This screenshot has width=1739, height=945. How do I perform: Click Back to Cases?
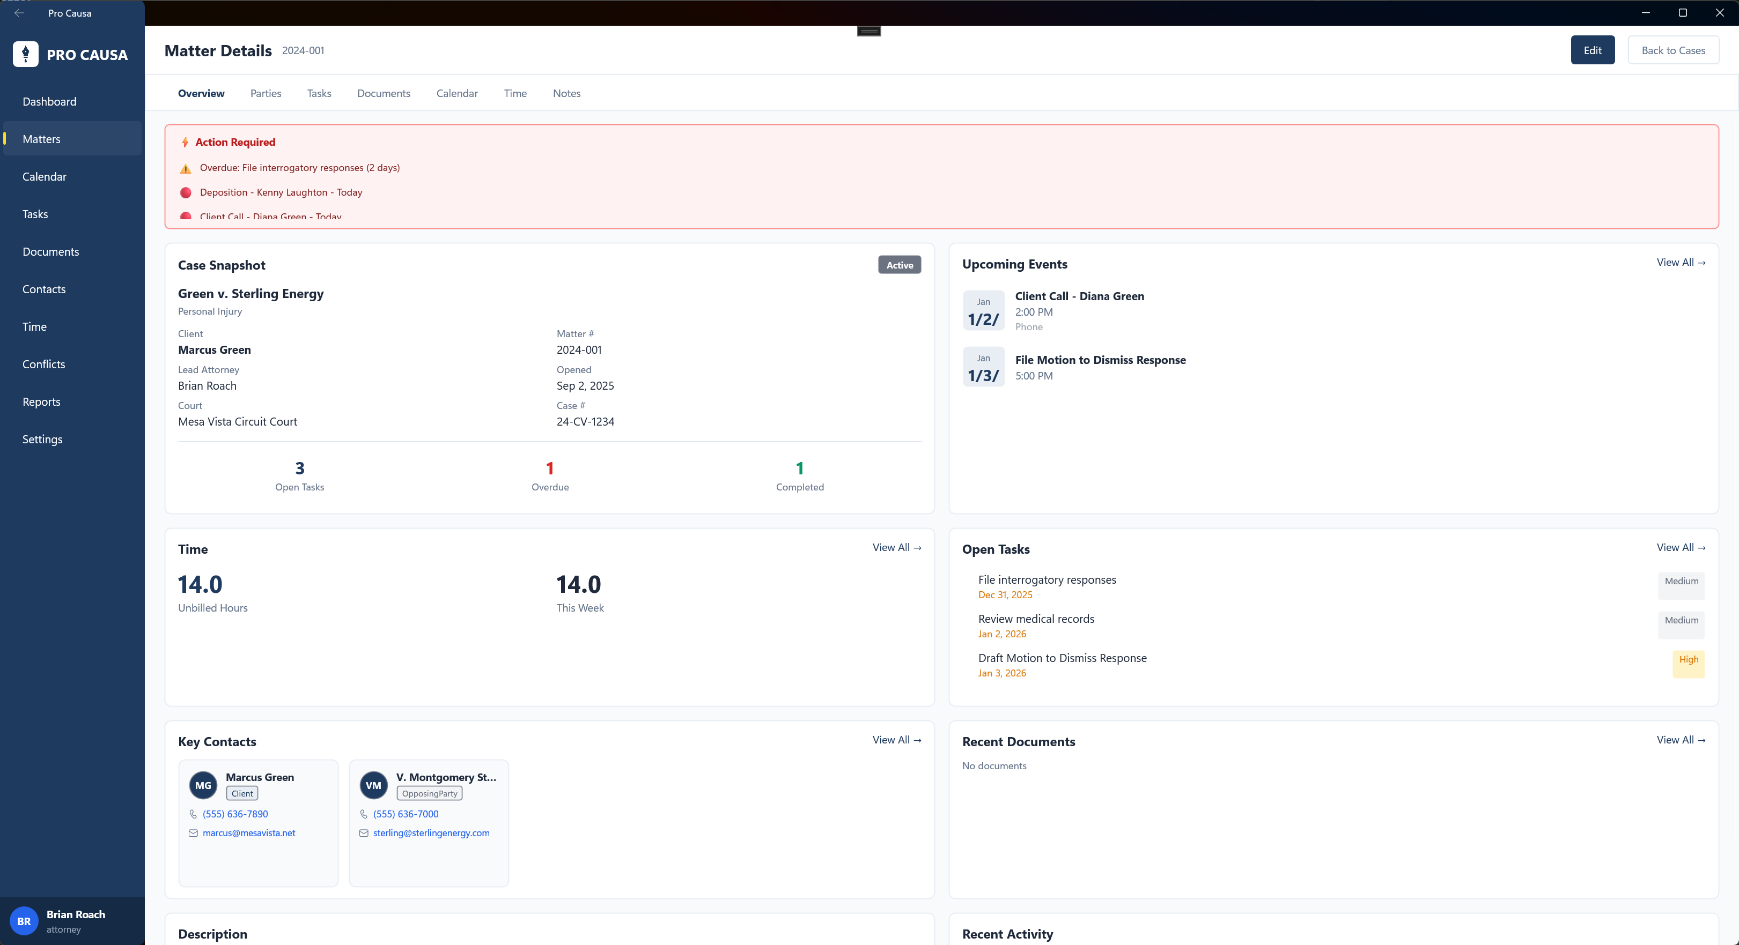pos(1674,50)
